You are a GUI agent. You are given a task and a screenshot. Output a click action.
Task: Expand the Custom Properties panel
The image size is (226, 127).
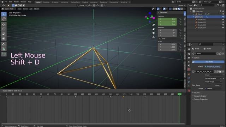pyautogui.click(x=200, y=99)
